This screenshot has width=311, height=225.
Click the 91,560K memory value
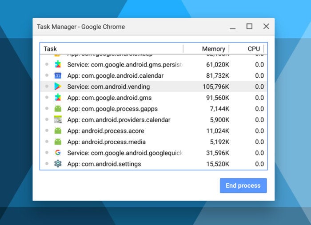[x=218, y=98]
